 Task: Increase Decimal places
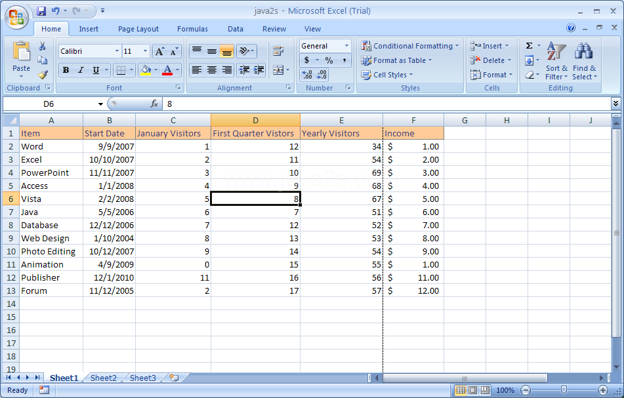coord(307,74)
